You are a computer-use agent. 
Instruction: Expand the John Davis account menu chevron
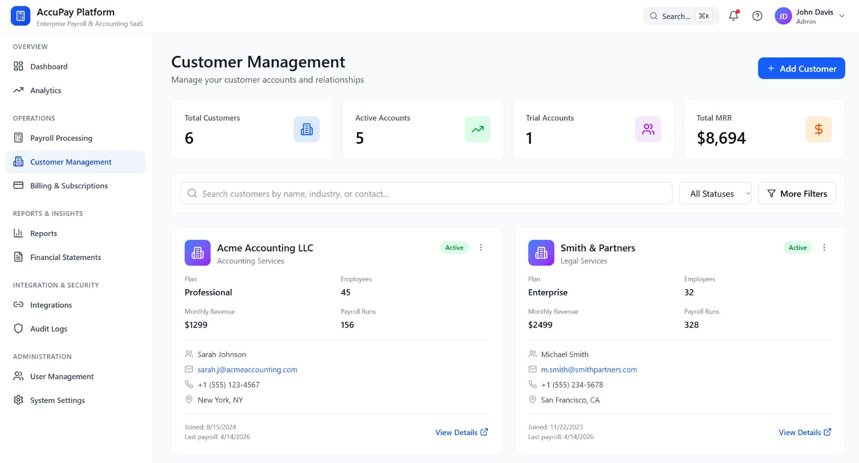pyautogui.click(x=842, y=16)
